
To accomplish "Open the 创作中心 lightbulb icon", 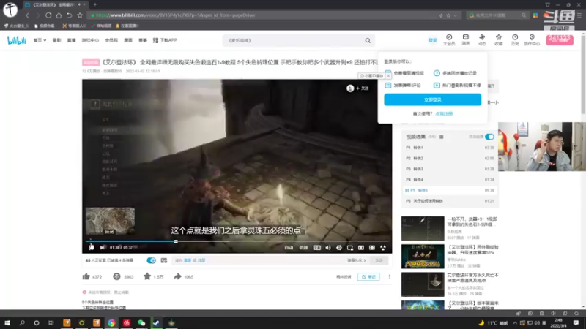I will tap(532, 39).
